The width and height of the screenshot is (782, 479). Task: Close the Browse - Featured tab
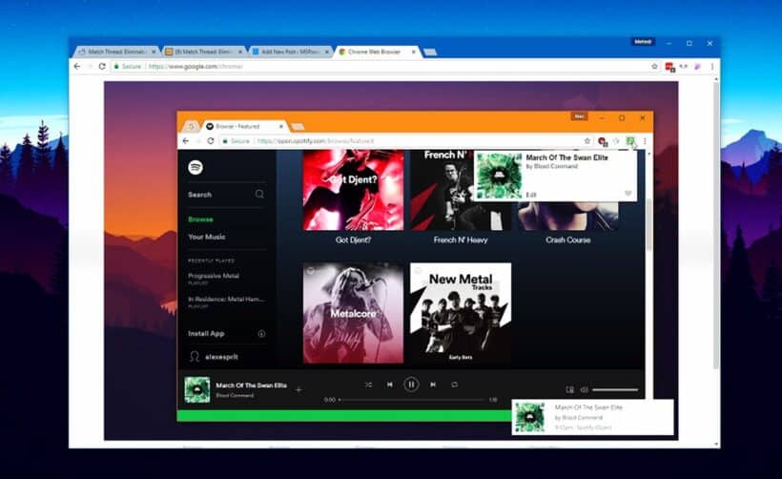point(281,127)
